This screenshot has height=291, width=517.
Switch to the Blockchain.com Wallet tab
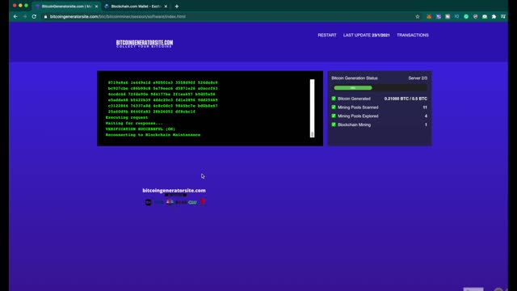[x=136, y=6]
